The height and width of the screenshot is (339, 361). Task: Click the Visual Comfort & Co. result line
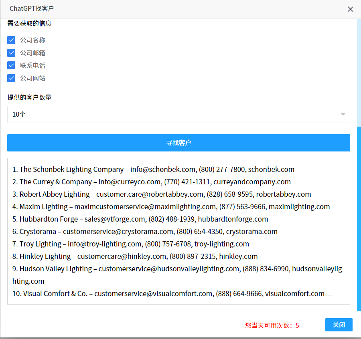click(x=168, y=294)
